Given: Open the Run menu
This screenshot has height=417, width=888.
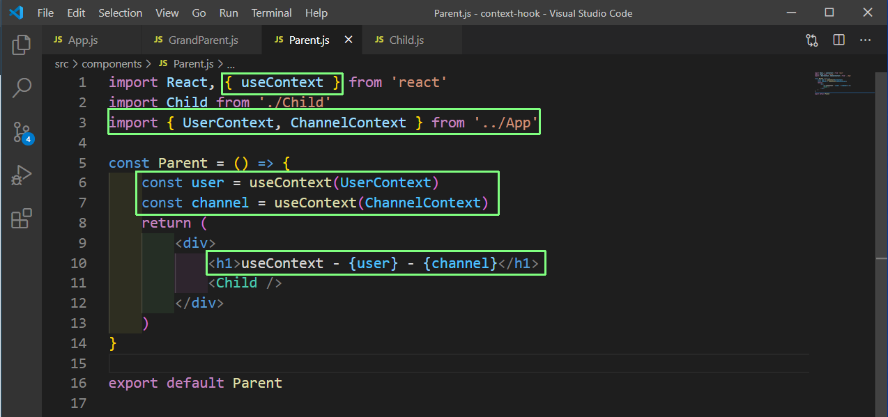Looking at the screenshot, I should pyautogui.click(x=229, y=13).
